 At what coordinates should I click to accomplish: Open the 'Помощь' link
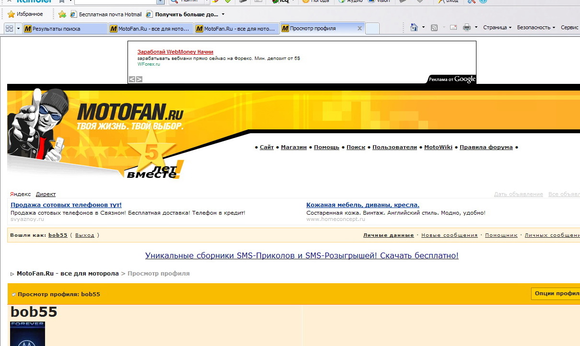tap(326, 147)
